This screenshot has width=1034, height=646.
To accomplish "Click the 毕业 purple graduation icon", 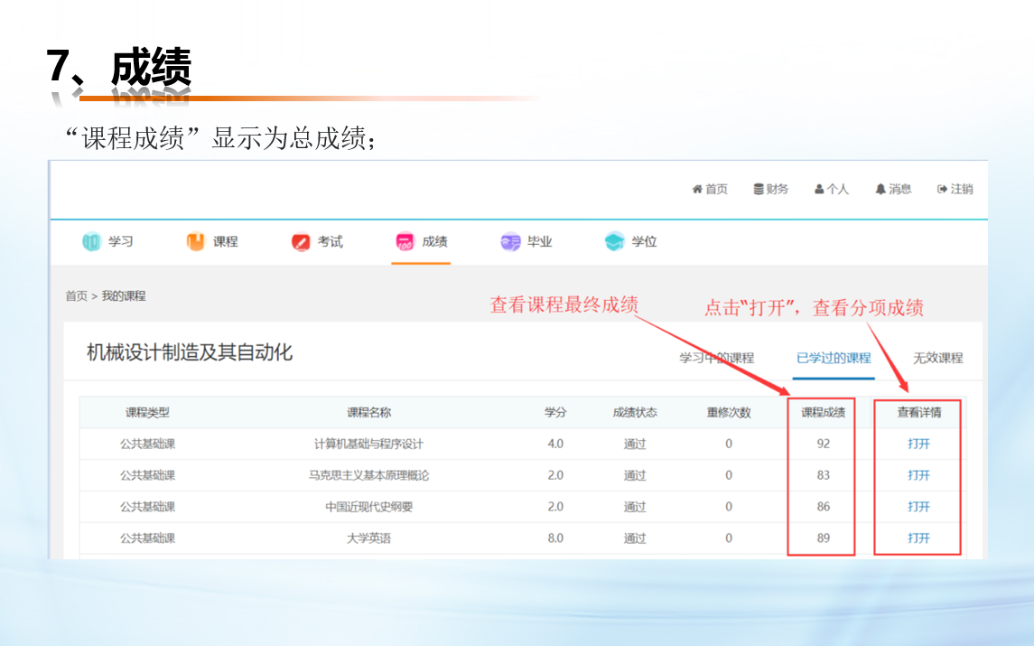I will 510,242.
